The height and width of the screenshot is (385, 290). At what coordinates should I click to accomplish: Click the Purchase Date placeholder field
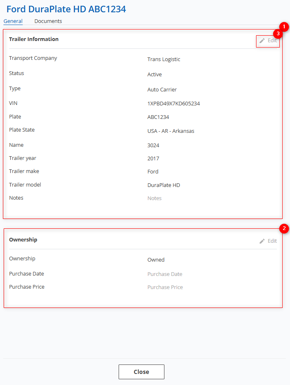pyautogui.click(x=165, y=274)
